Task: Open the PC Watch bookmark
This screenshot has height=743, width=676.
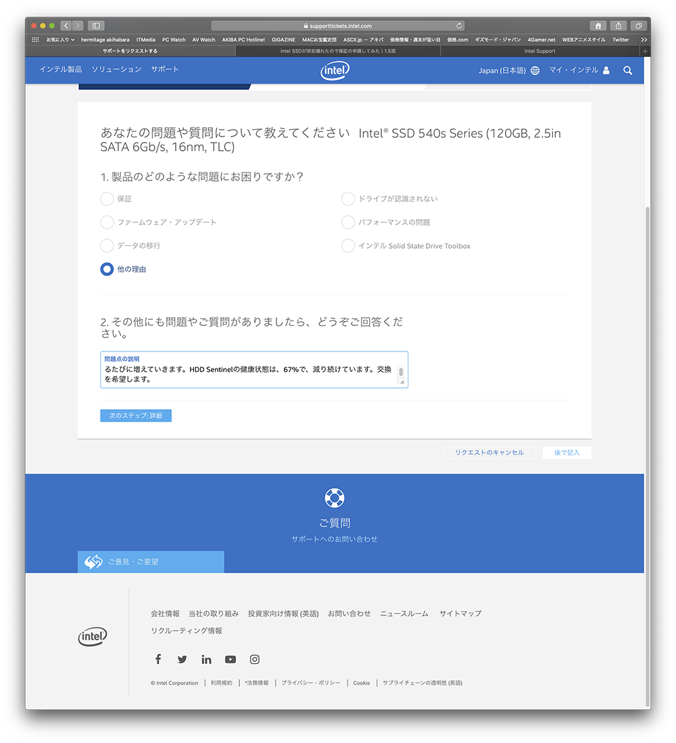Action: (174, 40)
